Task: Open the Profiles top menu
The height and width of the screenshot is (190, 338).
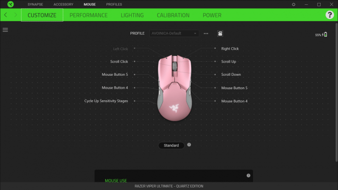Action: 114,4
